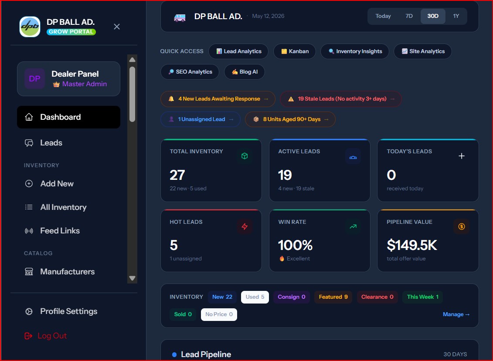Open 8 Units Aged 90+ Days alert
Viewport: 493px width, 361px height.
tap(290, 119)
